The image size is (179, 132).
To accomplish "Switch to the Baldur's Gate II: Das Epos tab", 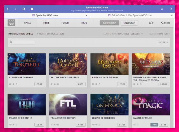I will click(x=132, y=15).
